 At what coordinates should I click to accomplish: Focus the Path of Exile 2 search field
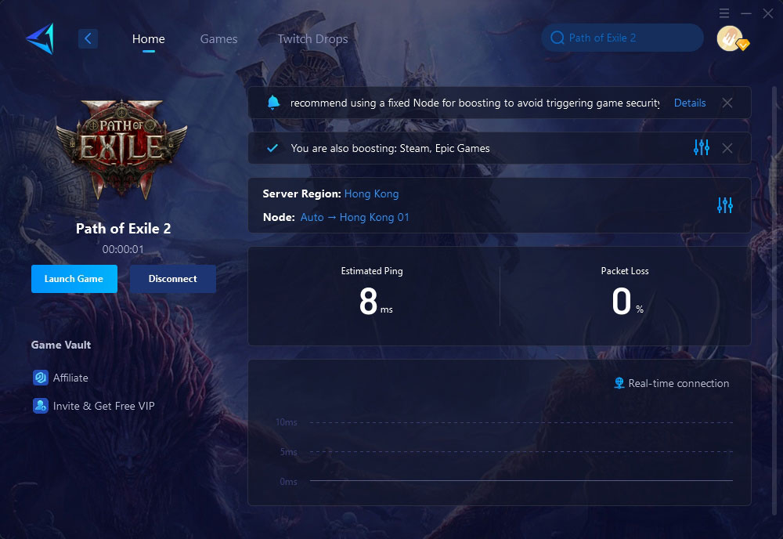point(622,38)
